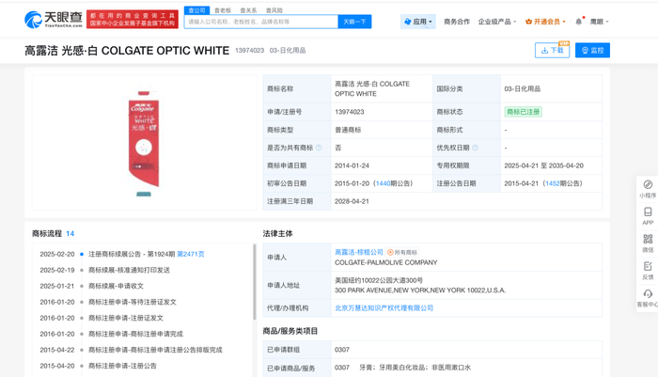This screenshot has width=658, height=377.
Task: Click the help icon next to 是否为共有商标
Action: coord(319,148)
